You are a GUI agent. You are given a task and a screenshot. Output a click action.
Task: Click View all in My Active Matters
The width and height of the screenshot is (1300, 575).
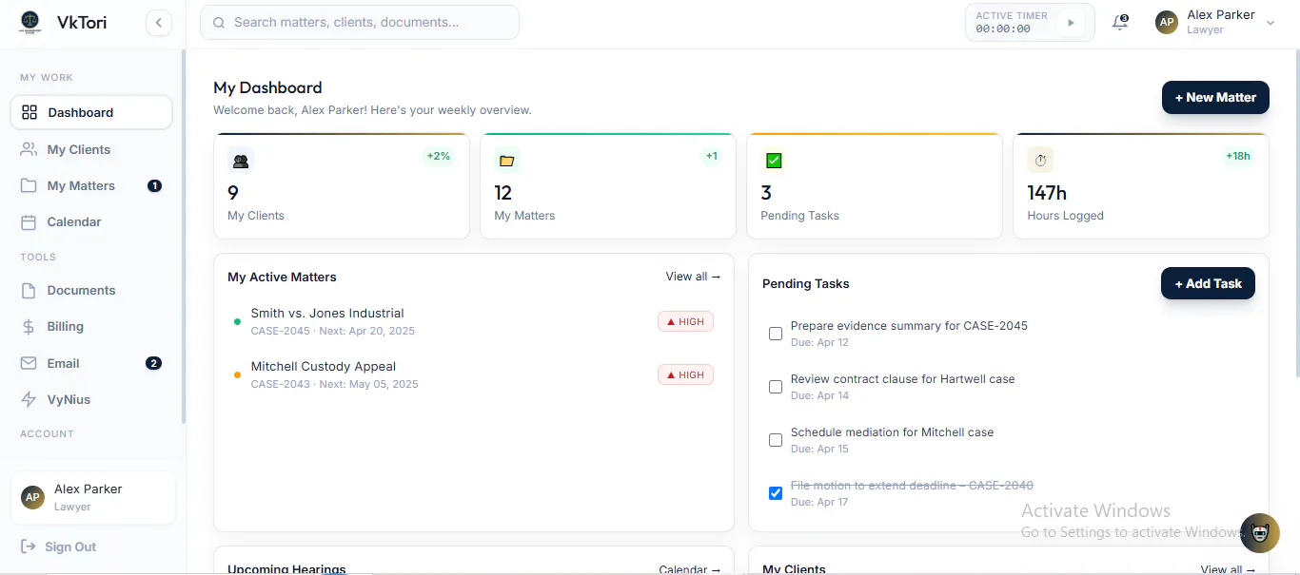(x=693, y=277)
